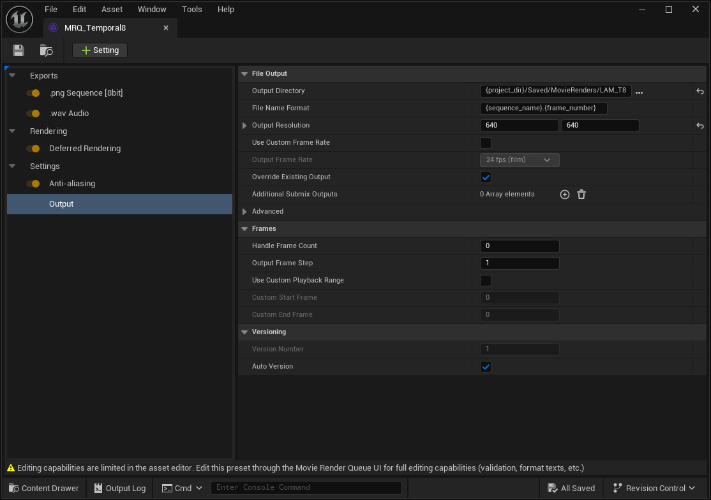
Task: Browse to asset in Content Browser icon
Action: [x=46, y=50]
